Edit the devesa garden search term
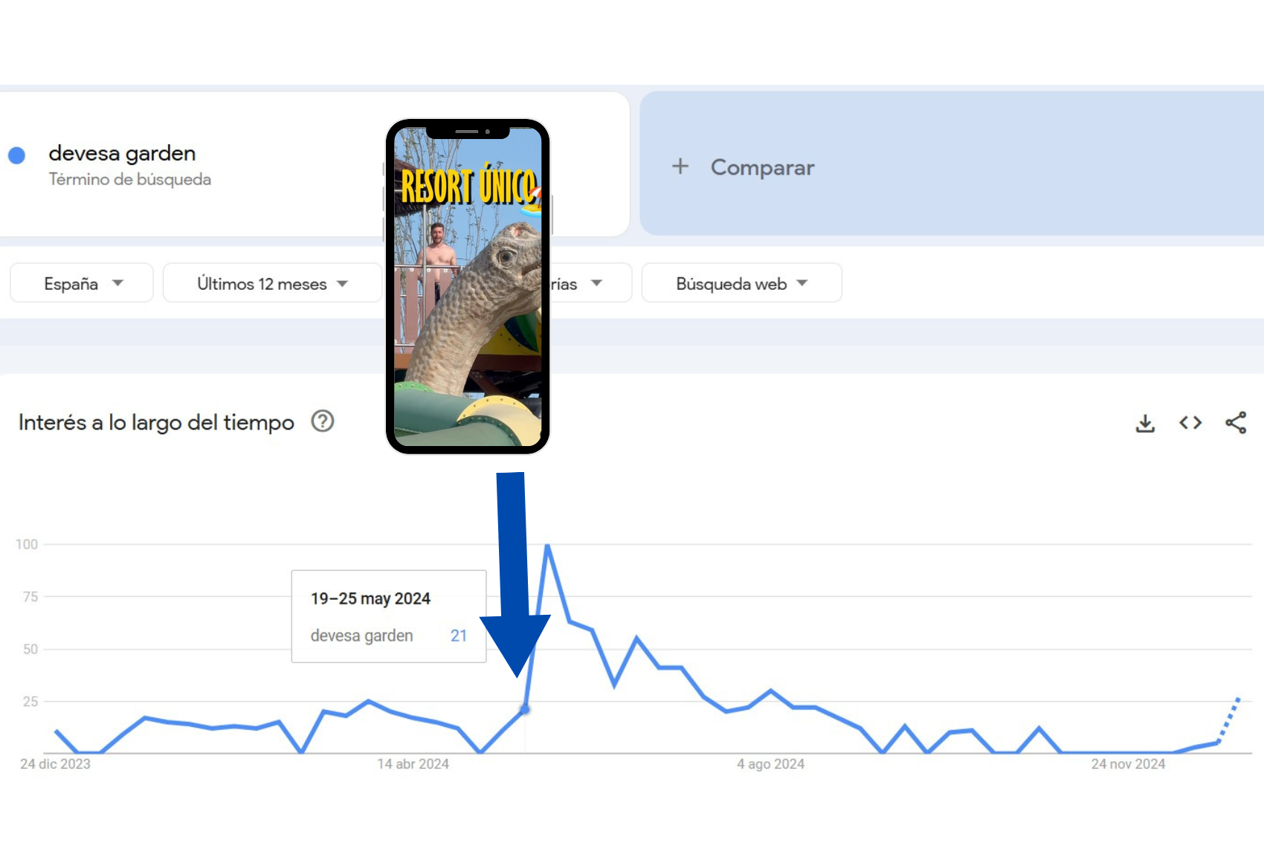The height and width of the screenshot is (846, 1264). tap(123, 153)
